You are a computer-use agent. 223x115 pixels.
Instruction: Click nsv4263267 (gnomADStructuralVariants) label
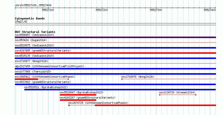pos(87,98)
